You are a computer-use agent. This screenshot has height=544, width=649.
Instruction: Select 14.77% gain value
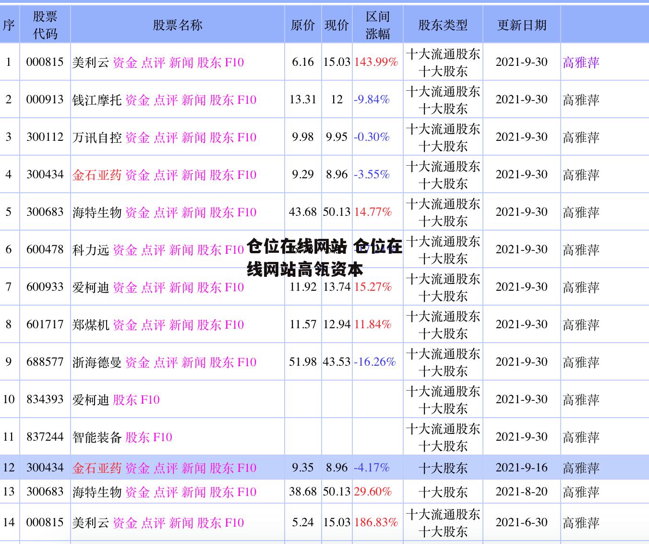[x=373, y=212]
